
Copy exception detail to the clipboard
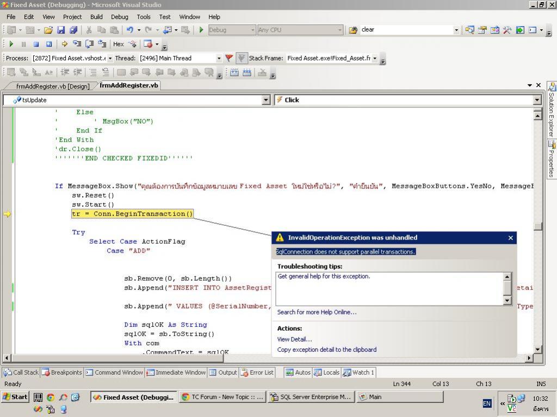(326, 350)
